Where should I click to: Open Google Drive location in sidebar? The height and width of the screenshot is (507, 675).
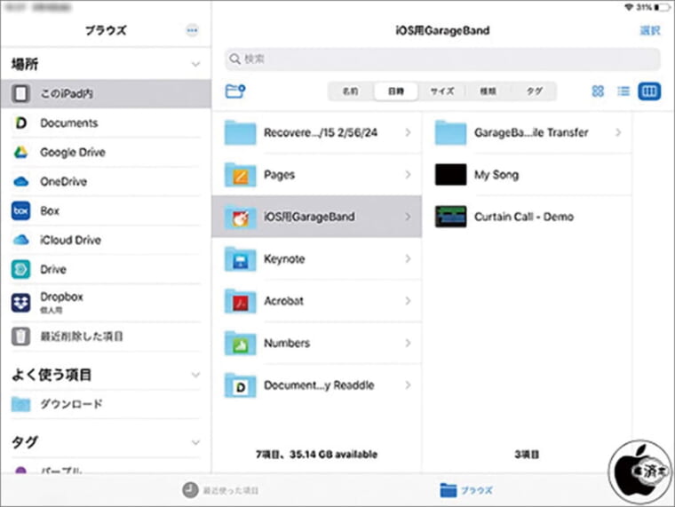(x=72, y=152)
